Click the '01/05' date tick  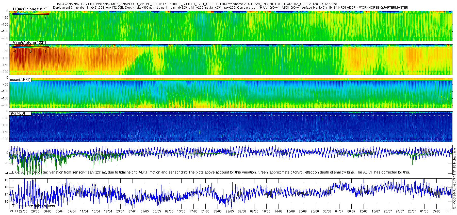coord(145,211)
